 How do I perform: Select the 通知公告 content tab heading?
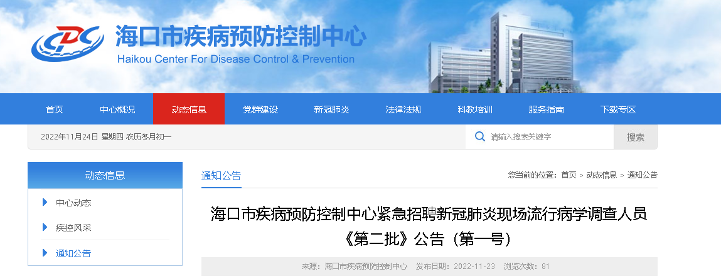click(221, 176)
